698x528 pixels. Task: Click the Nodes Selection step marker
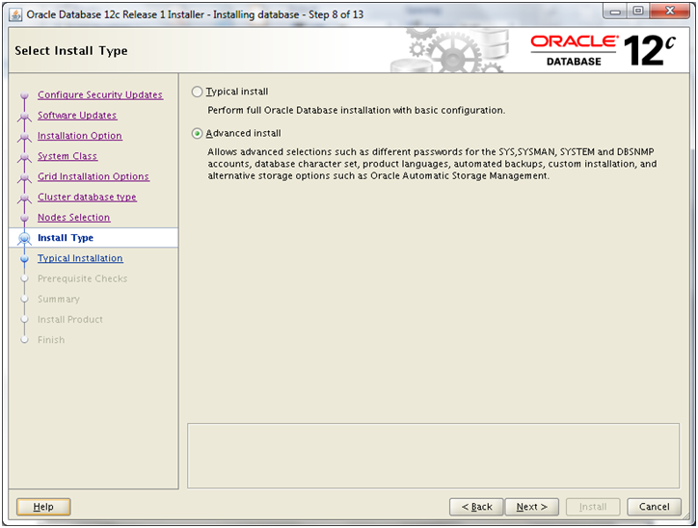click(x=24, y=218)
